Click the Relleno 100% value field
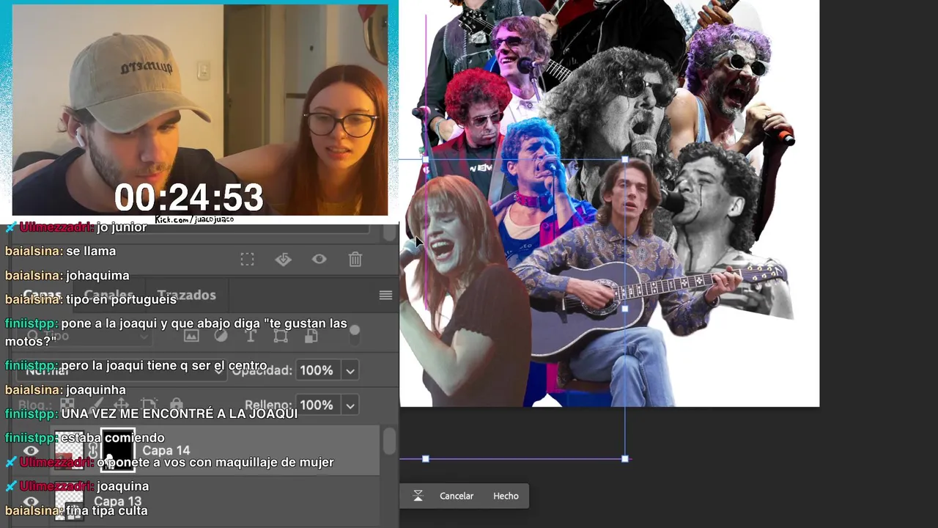Image resolution: width=938 pixels, height=528 pixels. [317, 405]
